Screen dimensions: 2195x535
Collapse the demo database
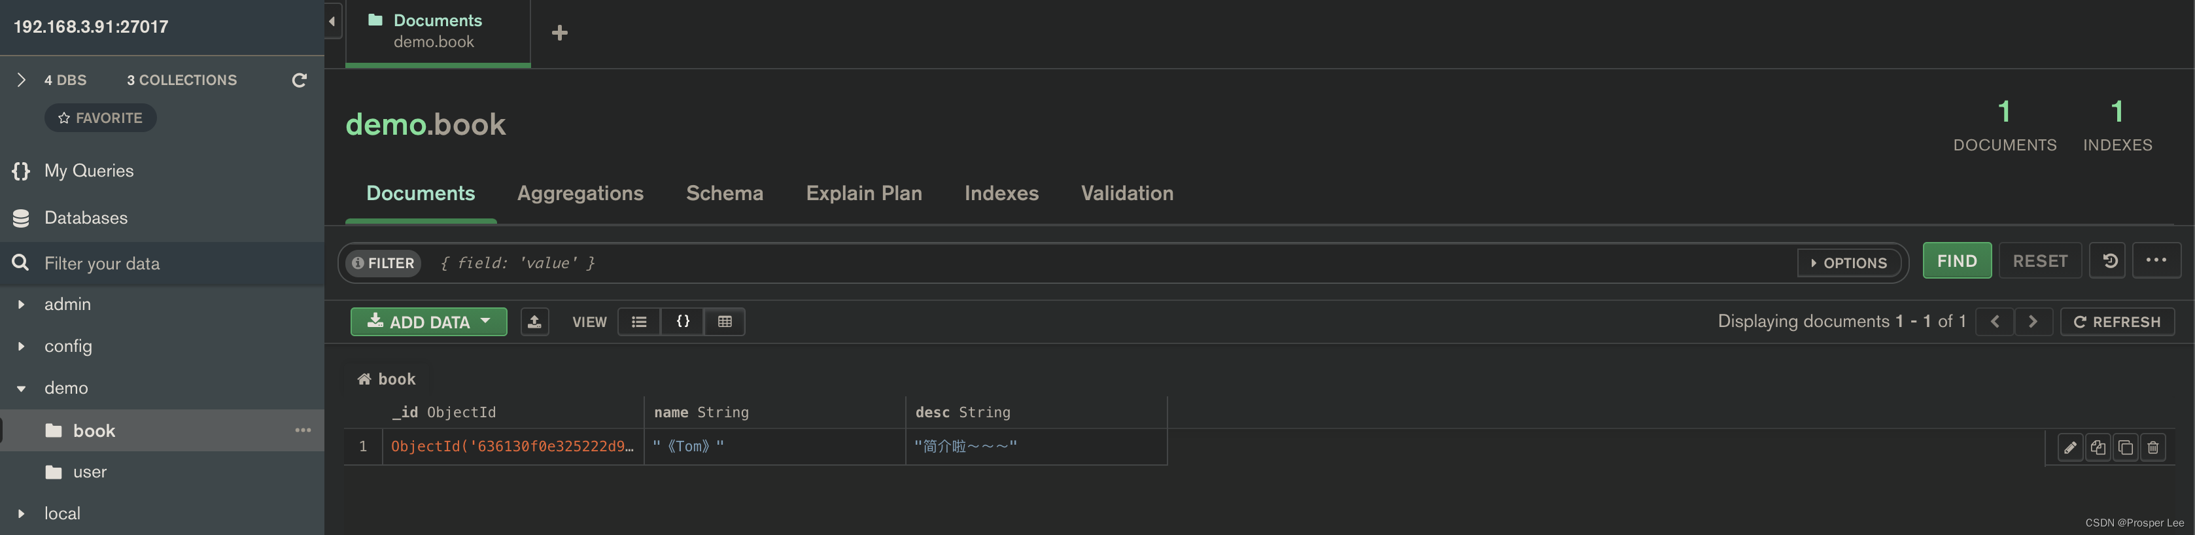pos(22,388)
